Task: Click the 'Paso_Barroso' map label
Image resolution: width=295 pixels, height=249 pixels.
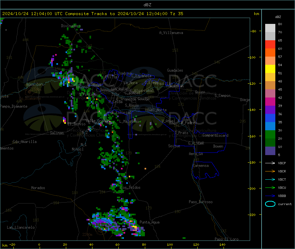Action: pyautogui.click(x=201, y=202)
